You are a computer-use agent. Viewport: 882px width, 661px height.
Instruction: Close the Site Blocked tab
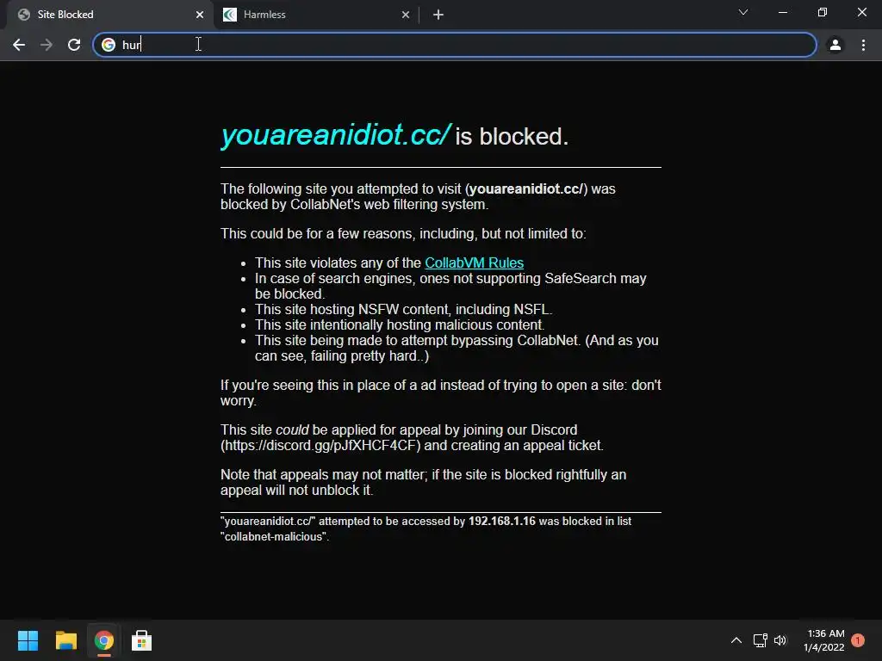coord(200,15)
